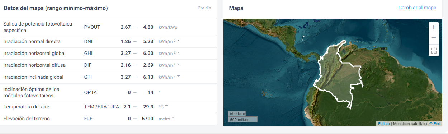This screenshot has height=134, width=448.
Task: Click the OPTA maximum value 14
Action: tap(151, 92)
